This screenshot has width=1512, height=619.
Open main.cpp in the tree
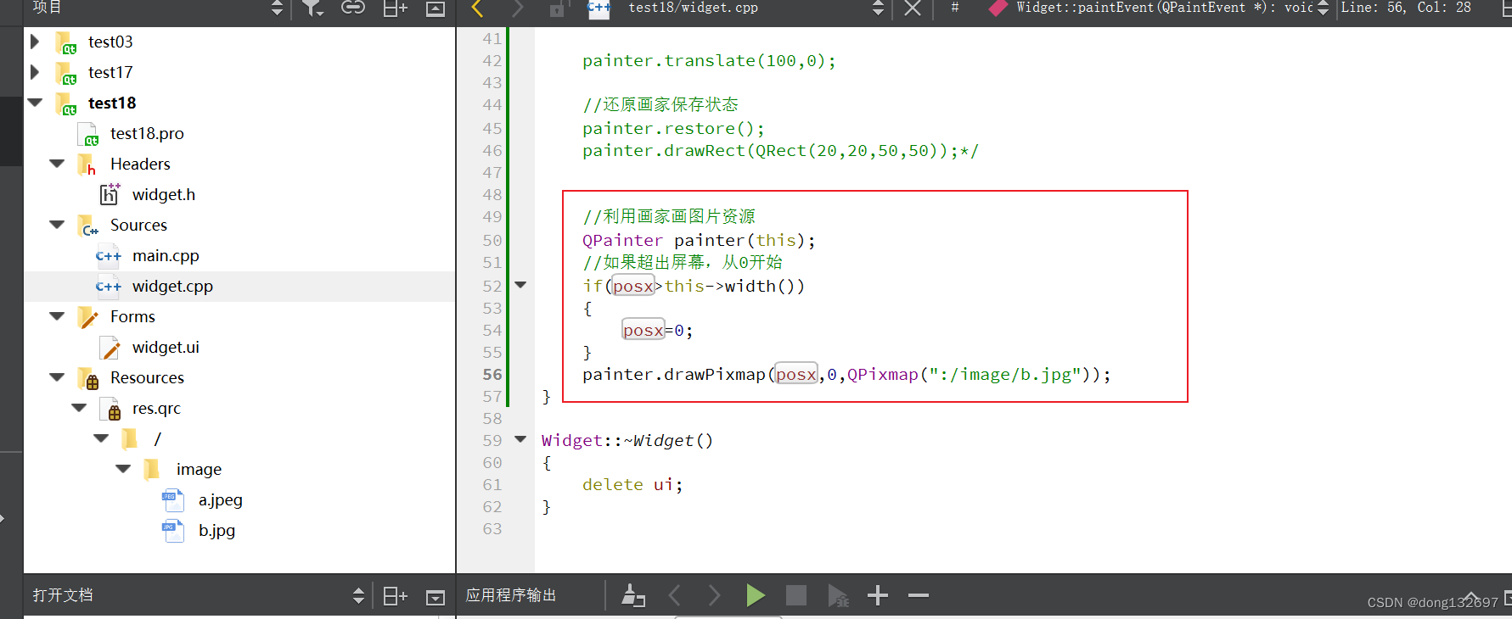(x=166, y=255)
